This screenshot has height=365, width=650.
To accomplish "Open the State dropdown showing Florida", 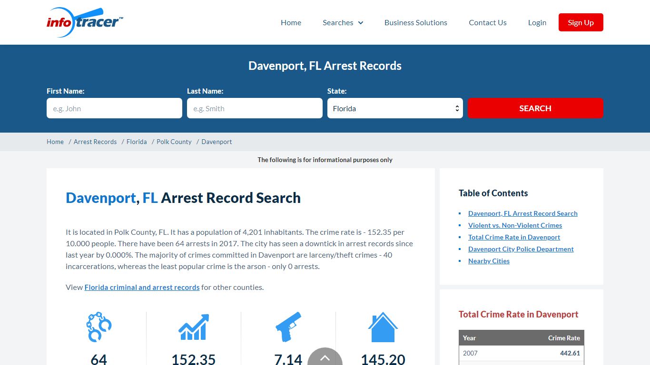I will 395,108.
